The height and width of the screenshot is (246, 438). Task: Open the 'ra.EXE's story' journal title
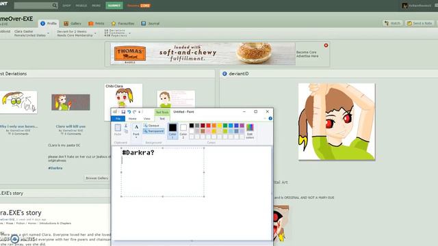coord(21,213)
